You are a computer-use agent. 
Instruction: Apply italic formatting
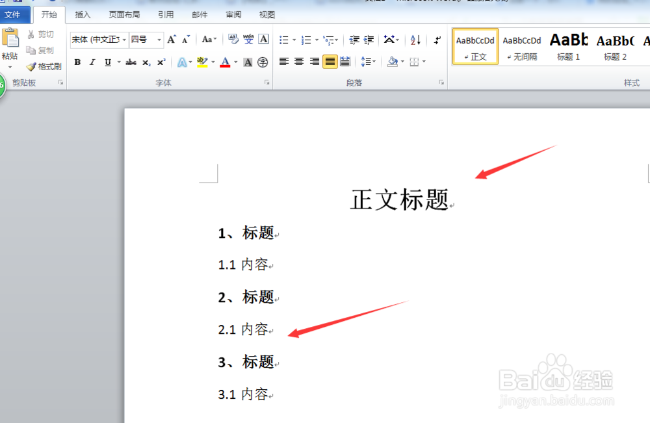[93, 62]
